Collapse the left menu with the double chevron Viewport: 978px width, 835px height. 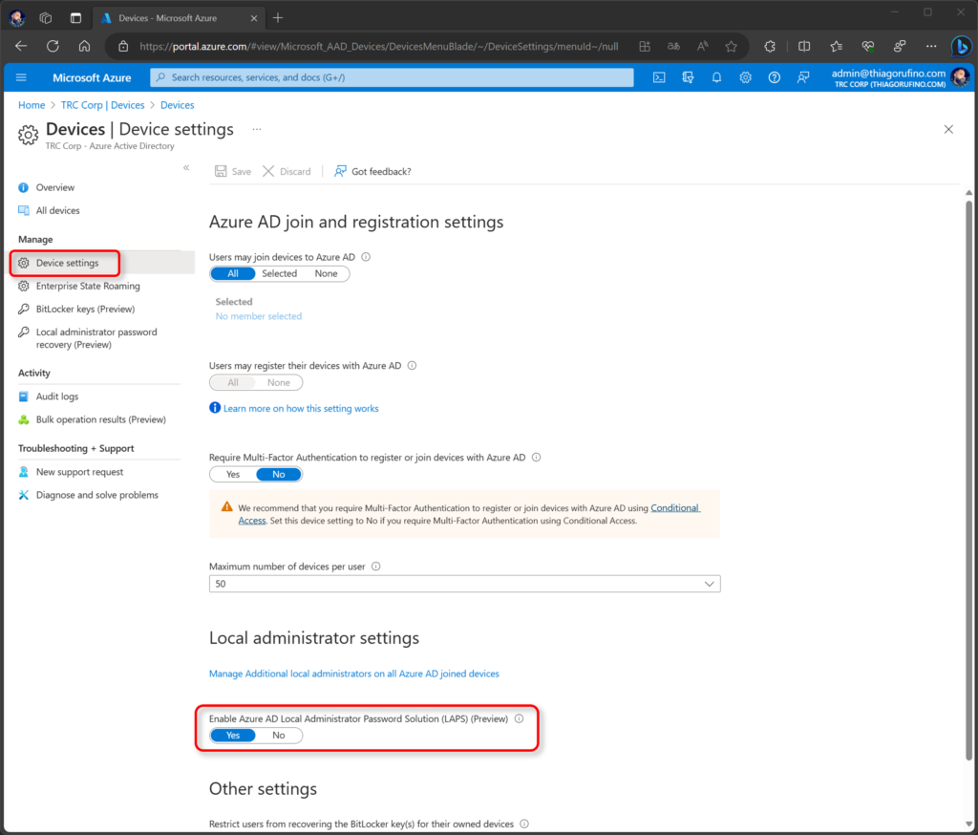tap(187, 165)
